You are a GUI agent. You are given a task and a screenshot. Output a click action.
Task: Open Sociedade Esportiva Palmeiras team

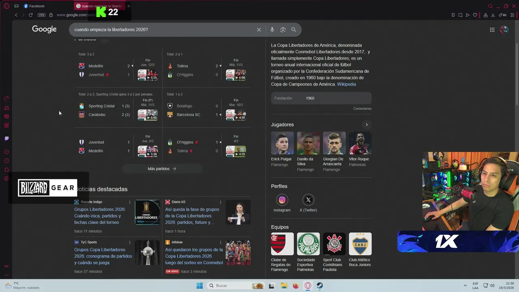pos(308,252)
